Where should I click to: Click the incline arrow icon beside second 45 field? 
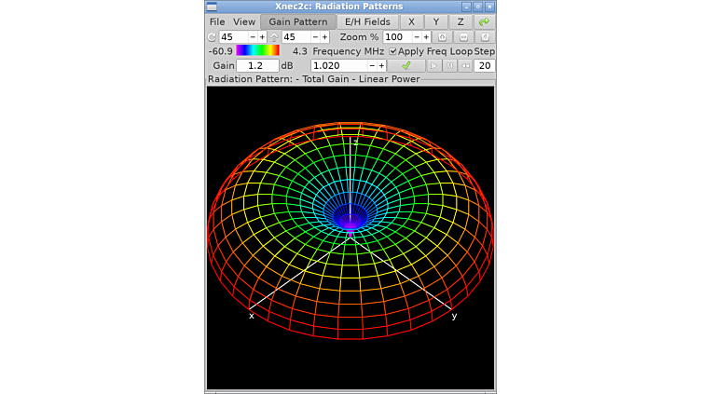275,37
